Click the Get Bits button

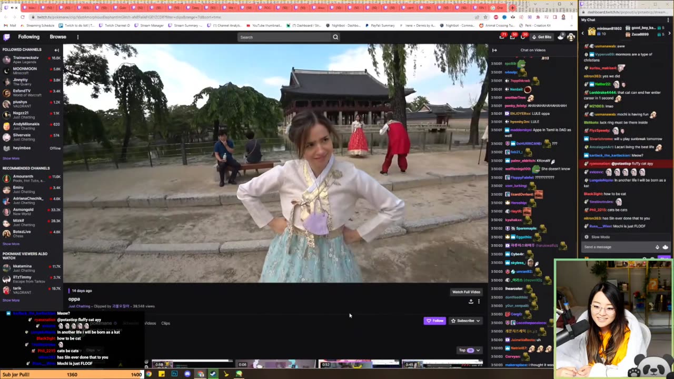tap(541, 37)
